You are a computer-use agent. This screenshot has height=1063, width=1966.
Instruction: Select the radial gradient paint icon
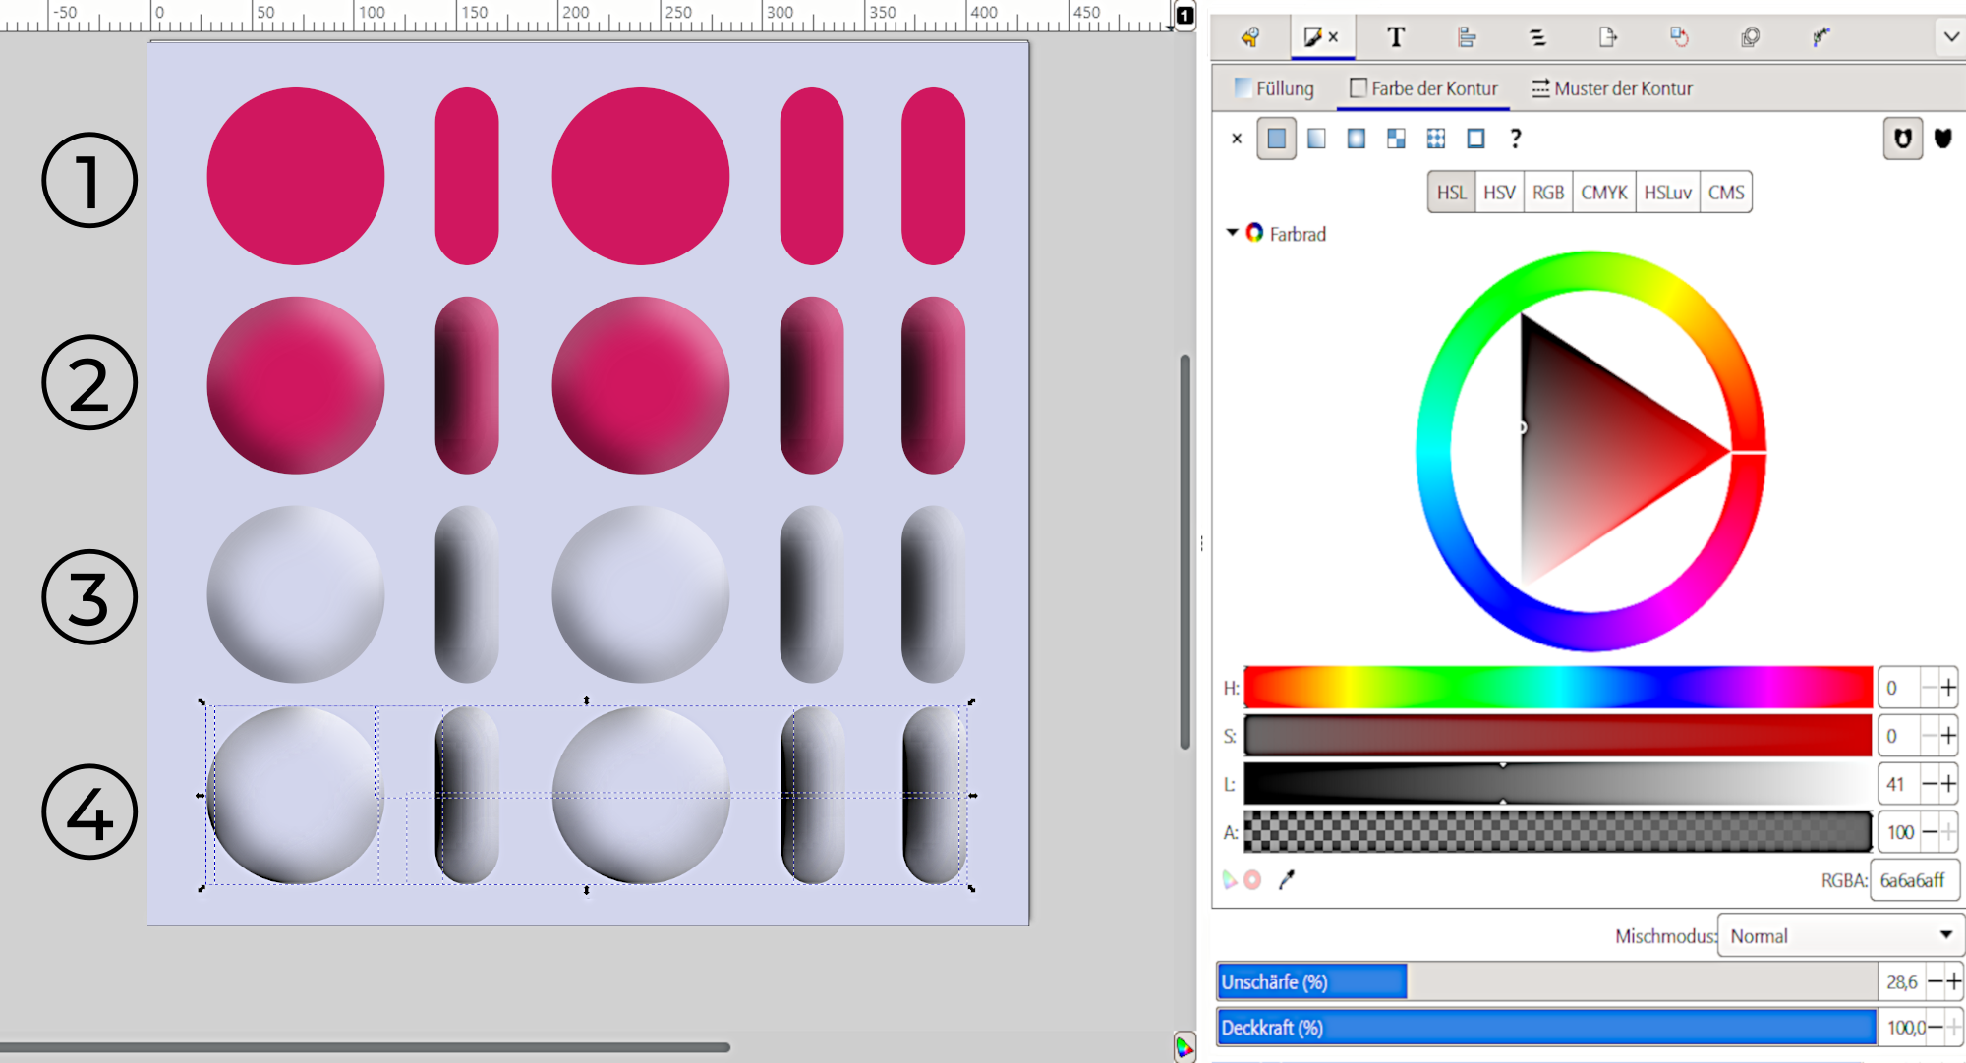pyautogui.click(x=1356, y=139)
